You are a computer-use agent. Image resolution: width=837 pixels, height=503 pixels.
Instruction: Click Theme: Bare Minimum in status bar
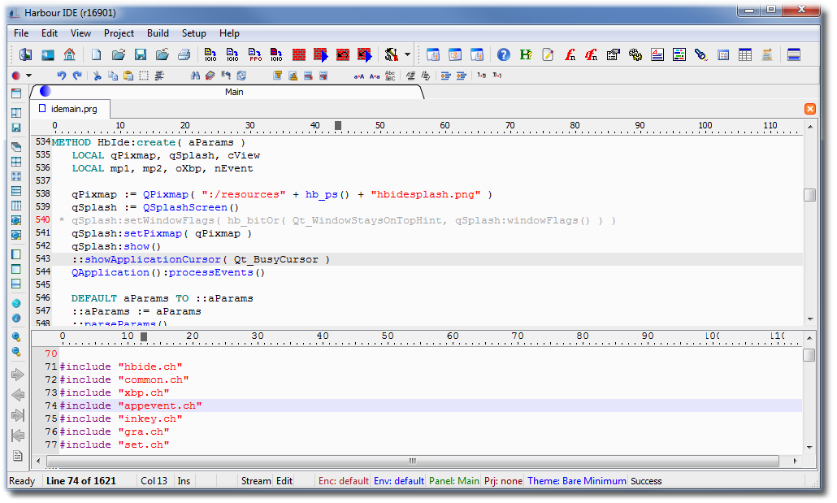tap(576, 481)
